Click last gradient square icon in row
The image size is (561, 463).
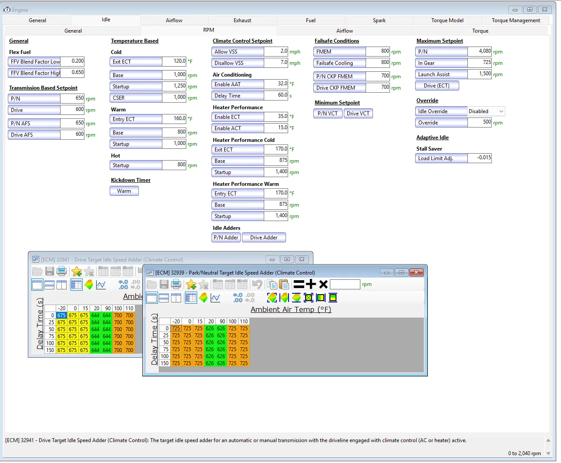pos(333,298)
